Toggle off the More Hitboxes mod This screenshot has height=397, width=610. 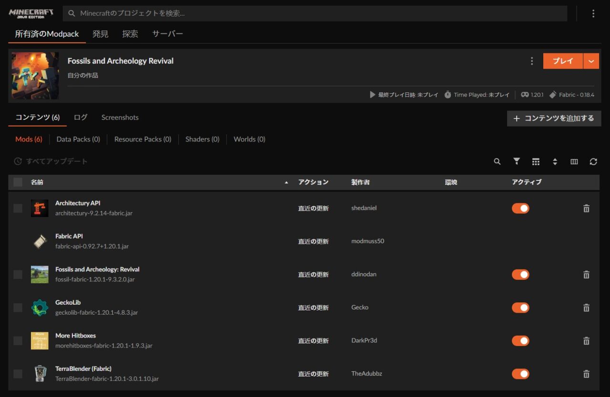coord(520,341)
